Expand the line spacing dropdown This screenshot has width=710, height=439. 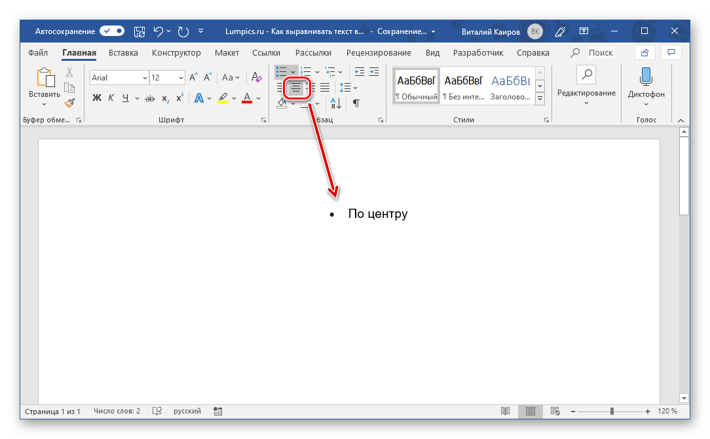click(x=356, y=87)
